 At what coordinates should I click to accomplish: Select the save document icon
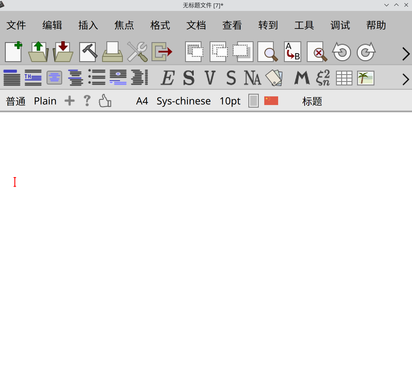(x=63, y=52)
